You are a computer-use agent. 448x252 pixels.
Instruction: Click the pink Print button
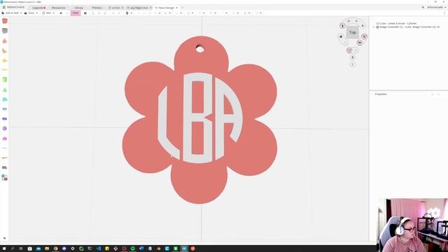(76, 13)
